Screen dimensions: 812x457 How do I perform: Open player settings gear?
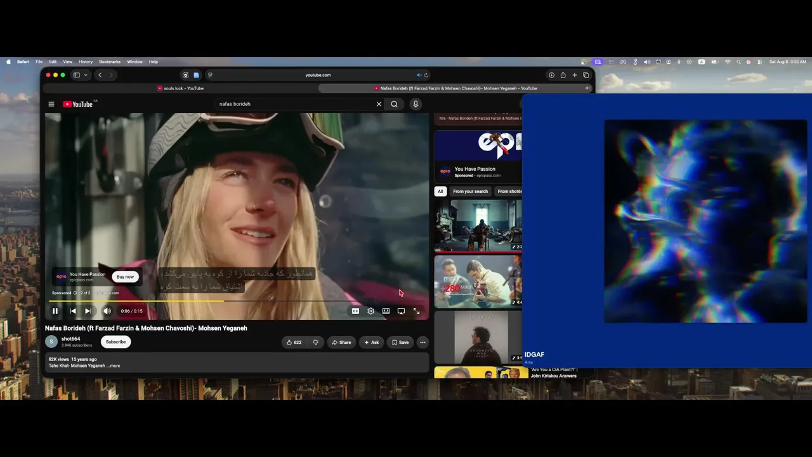click(x=370, y=311)
